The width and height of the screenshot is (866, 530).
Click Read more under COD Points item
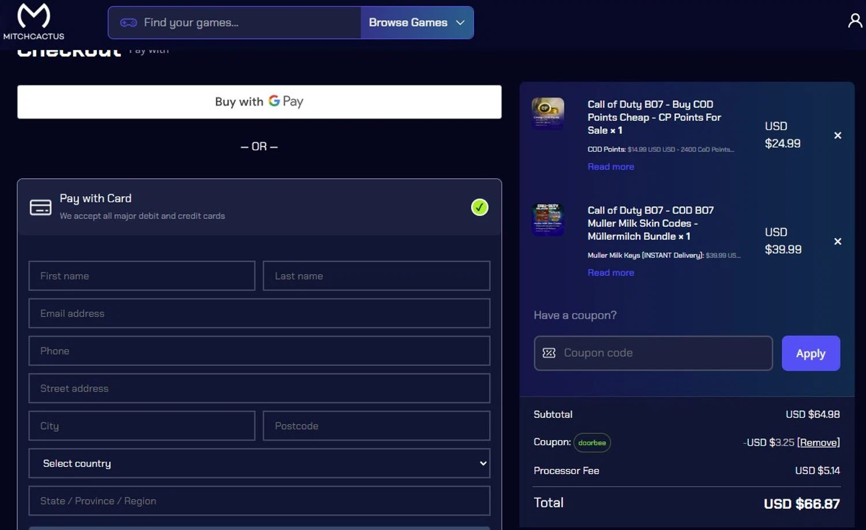tap(611, 166)
